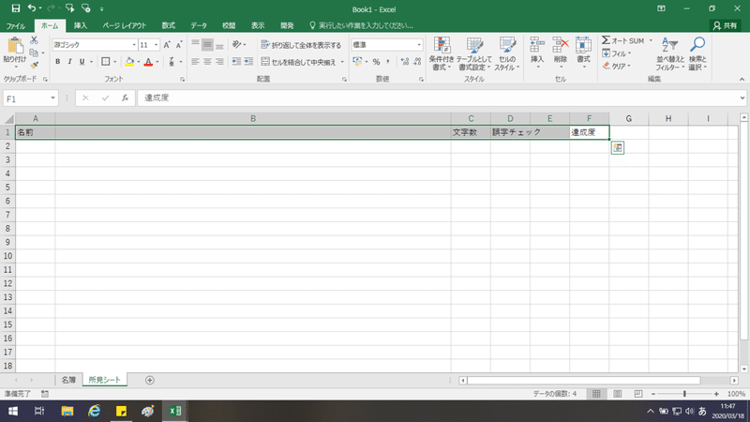The image size is (750, 422).
Task: Switch to the 数式 tab
Action: pos(169,26)
